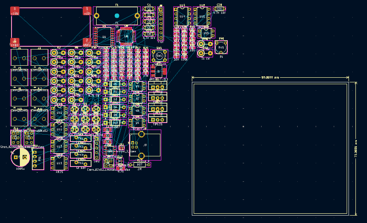Select the SW1 push button footprint
Image resolution: width=367 pixels, height=223 pixels.
click(x=159, y=56)
